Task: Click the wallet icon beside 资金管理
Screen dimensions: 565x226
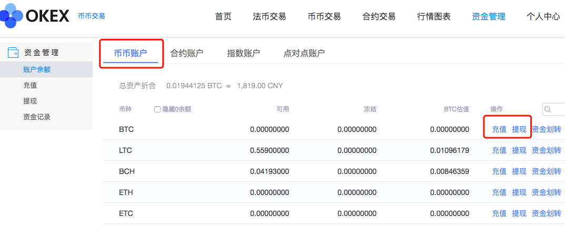Action: click(x=13, y=53)
